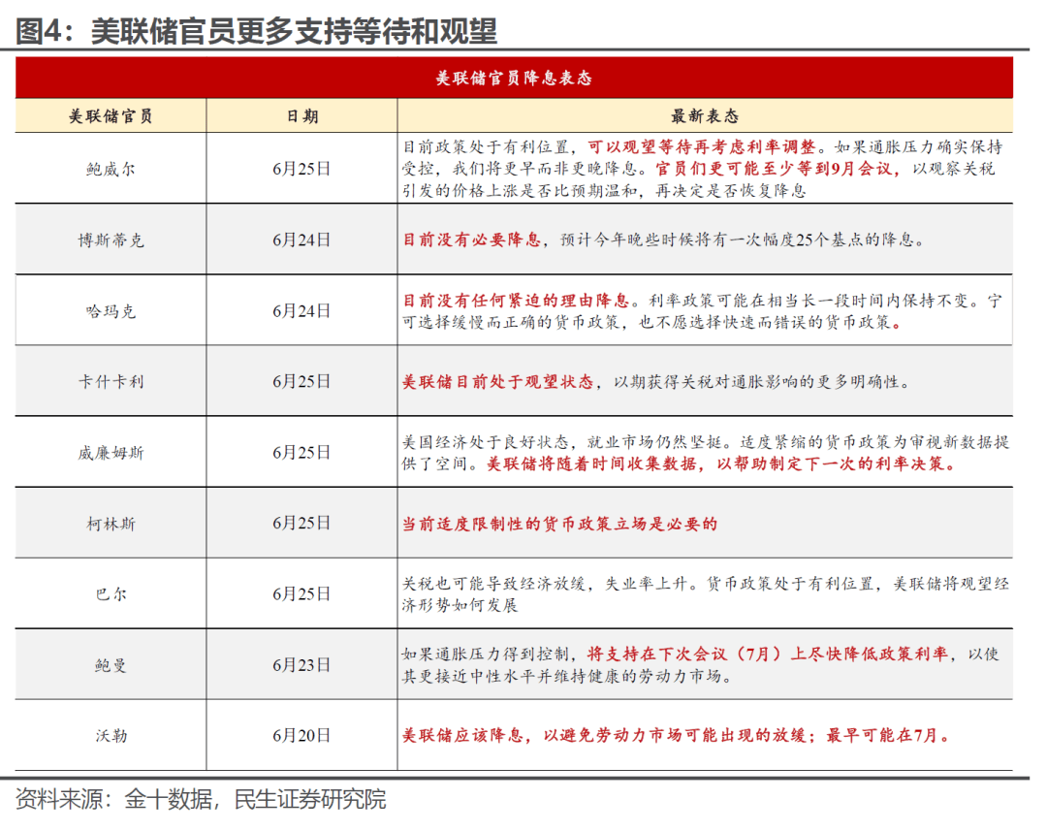1047x831 pixels.
Task: Click red text 目前没有必要降息
Action: click(x=472, y=240)
